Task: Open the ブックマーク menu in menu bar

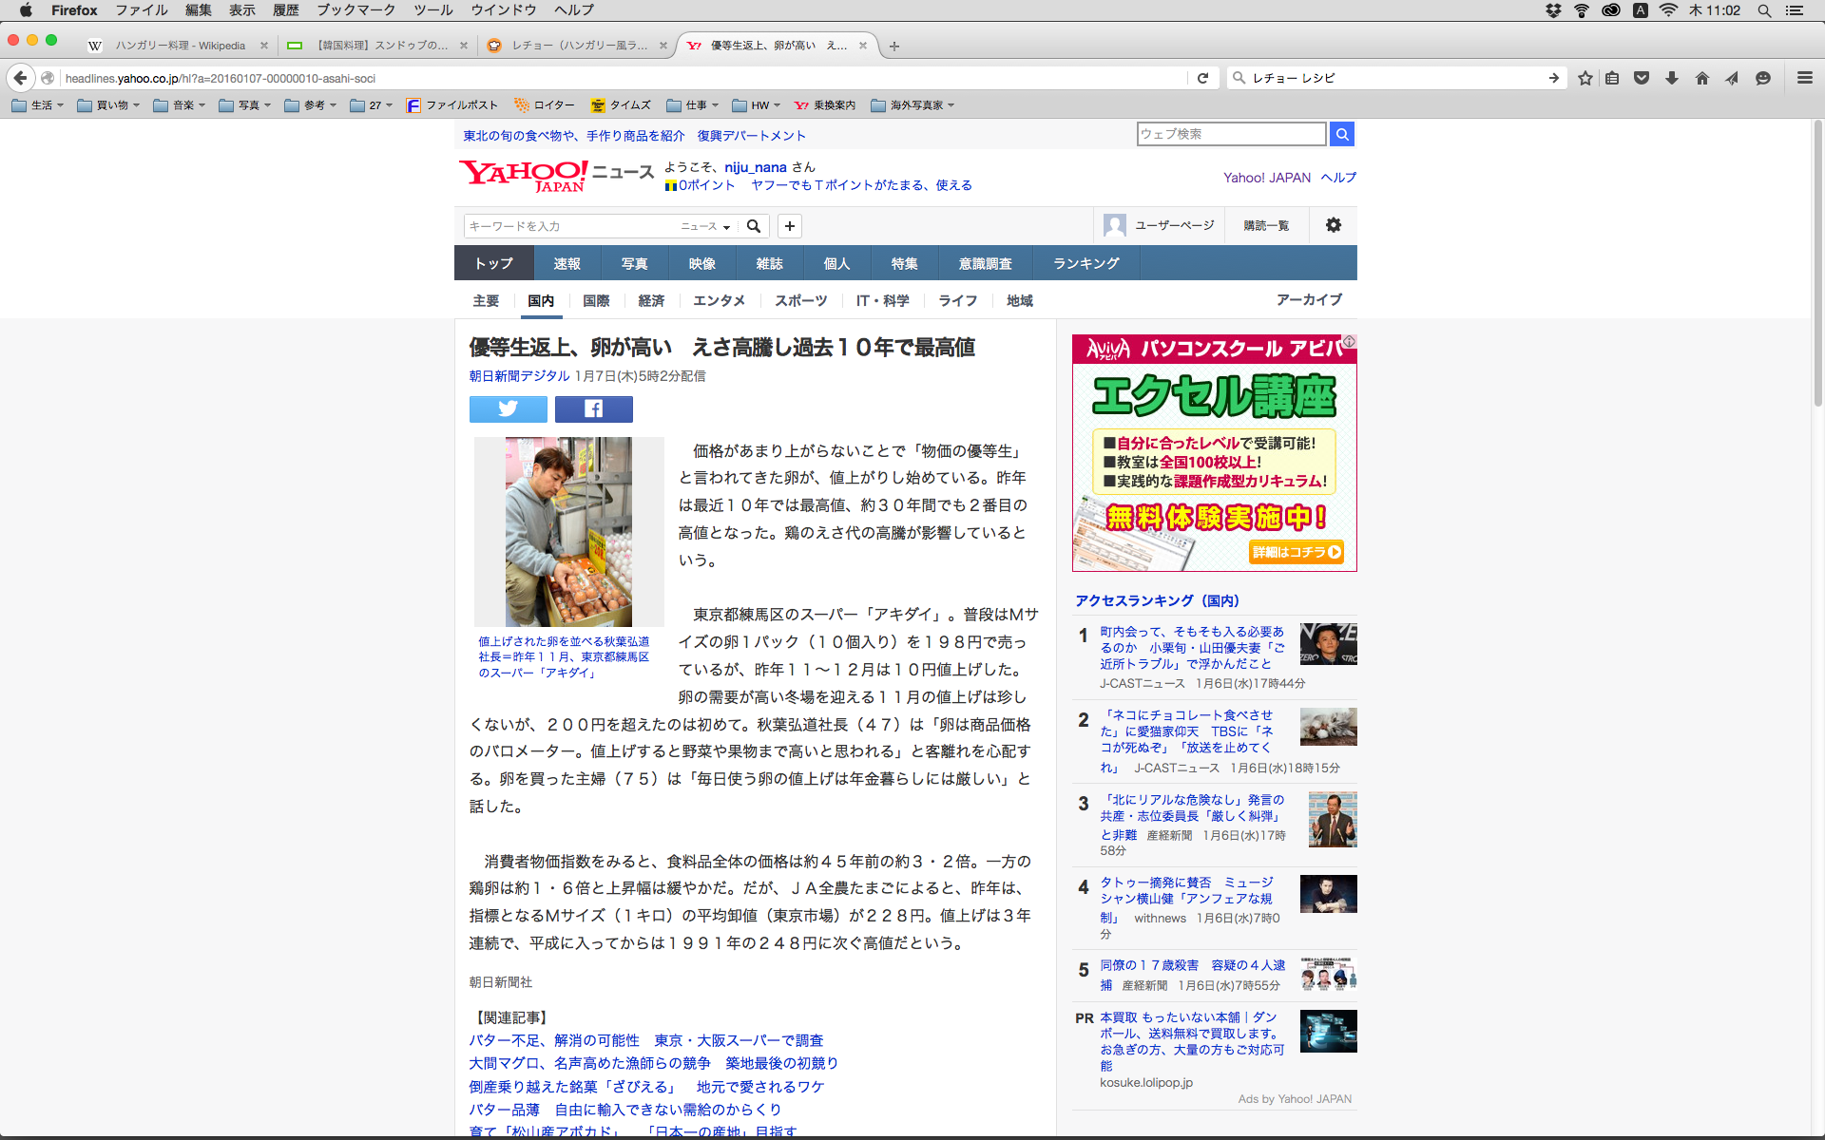Action: 355,9
